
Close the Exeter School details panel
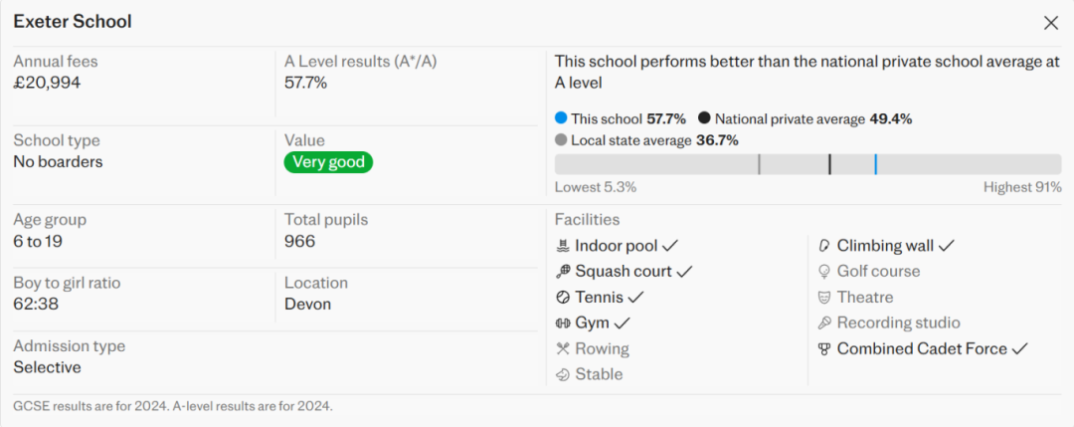coord(1051,23)
